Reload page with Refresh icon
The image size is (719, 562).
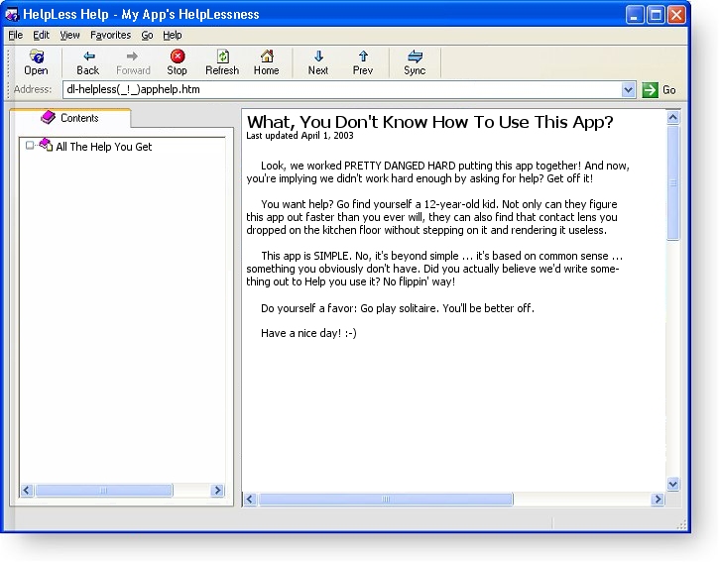point(222,57)
